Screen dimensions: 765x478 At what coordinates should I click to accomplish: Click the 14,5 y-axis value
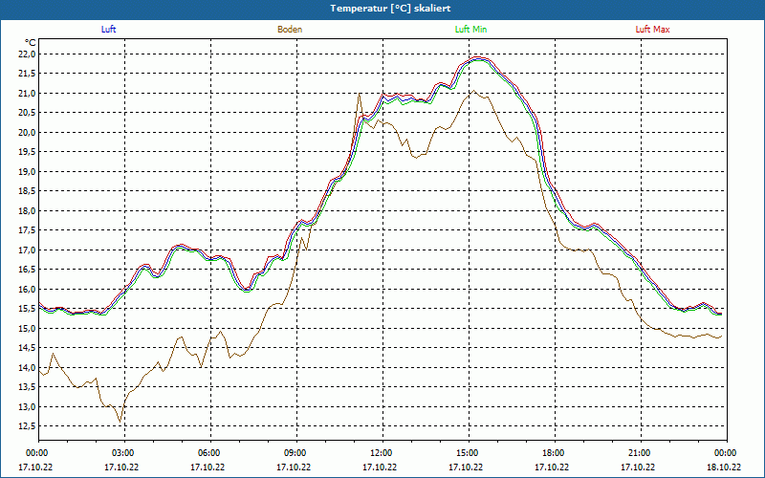click(x=26, y=348)
